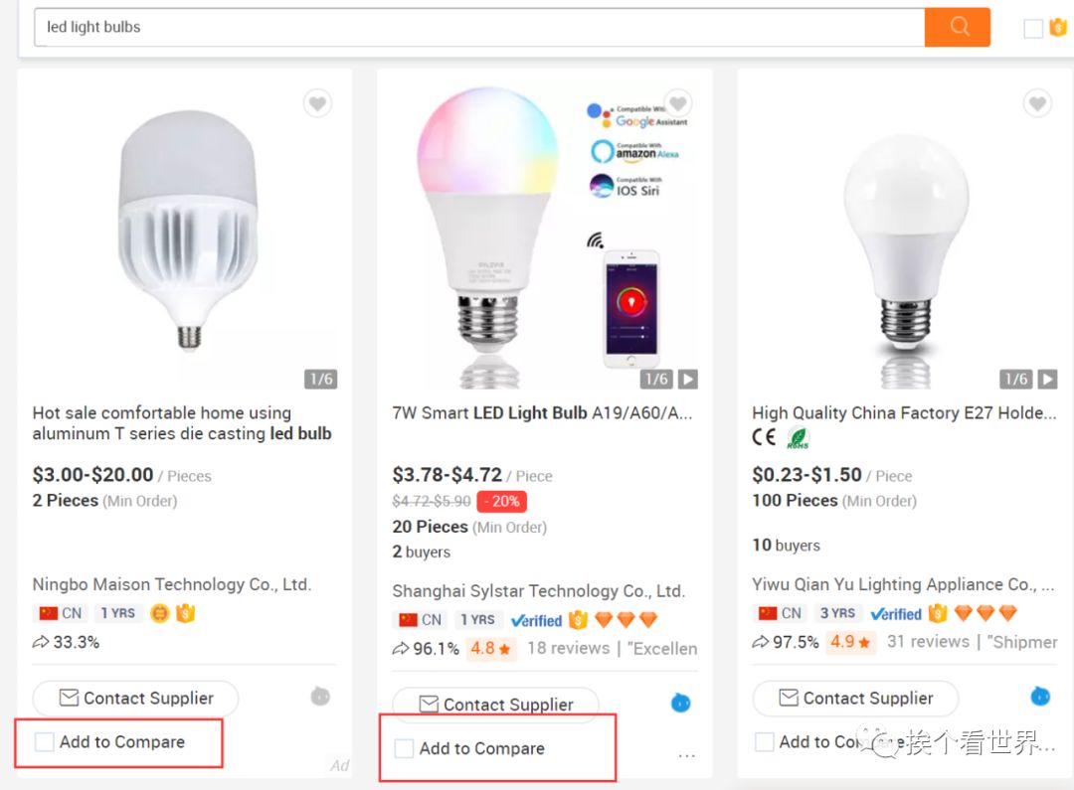
Task: Click the chat icon beside Yiwu Qian Yu contact
Action: click(x=1040, y=696)
